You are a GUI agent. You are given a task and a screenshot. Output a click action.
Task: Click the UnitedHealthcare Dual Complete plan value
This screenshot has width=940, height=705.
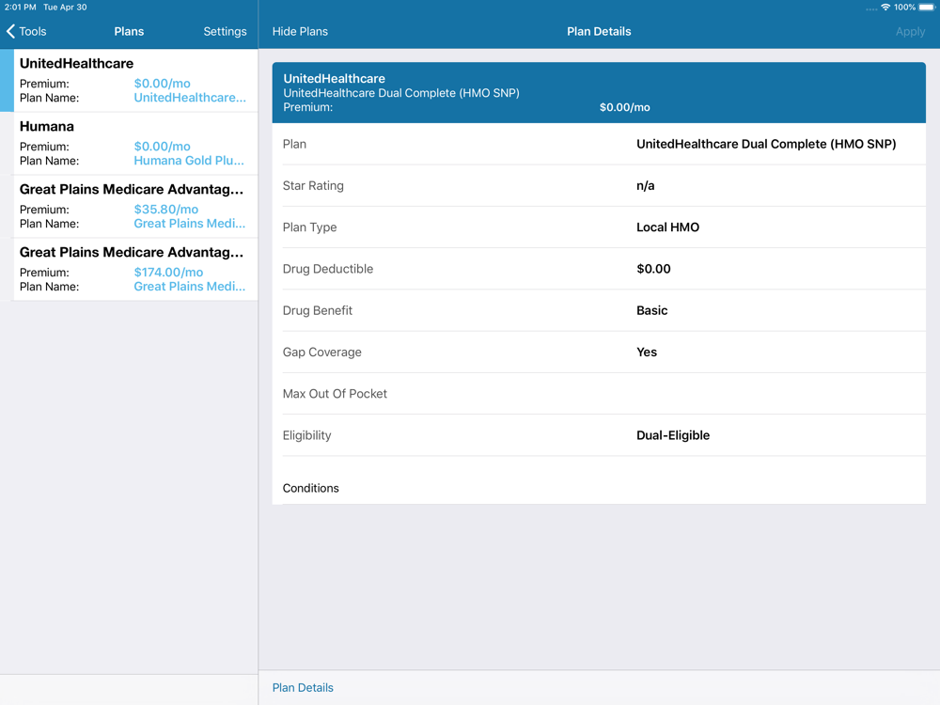[x=766, y=144]
